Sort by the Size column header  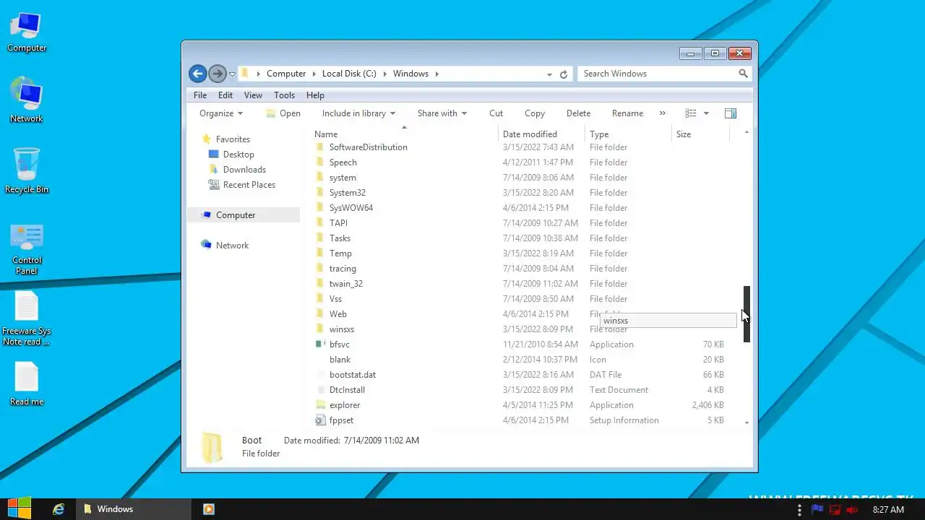point(700,134)
